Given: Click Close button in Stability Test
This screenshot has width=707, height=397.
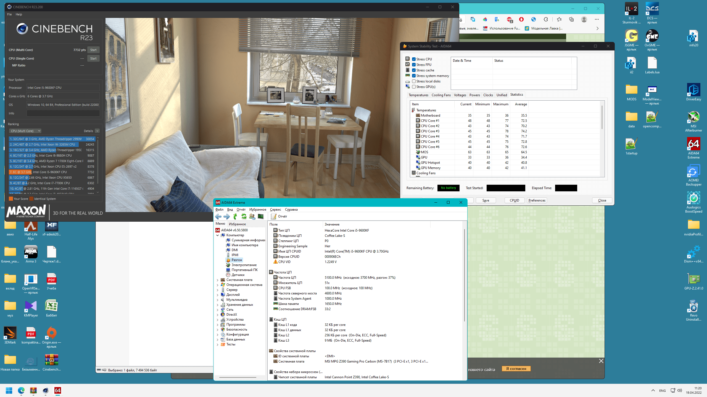Looking at the screenshot, I should (602, 200).
